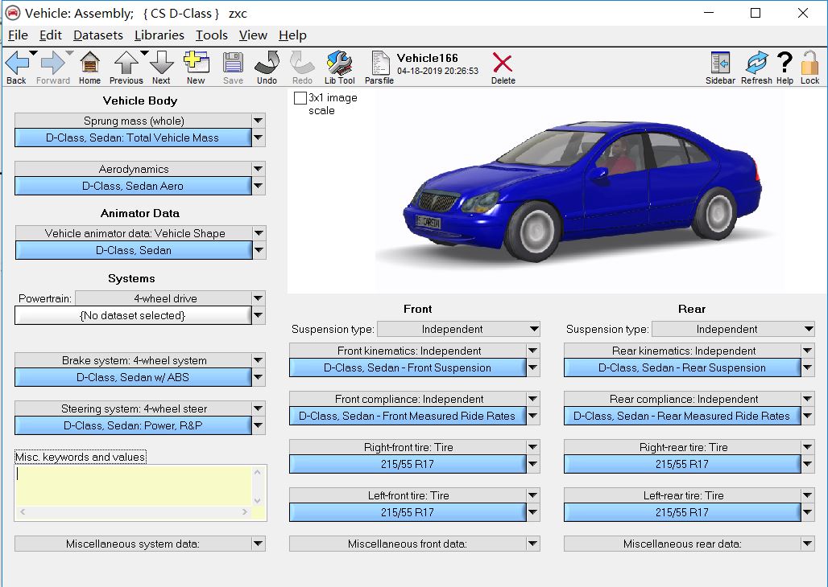Screen dimensions: 828x587
Task: Click the Lock icon
Action: [x=809, y=67]
